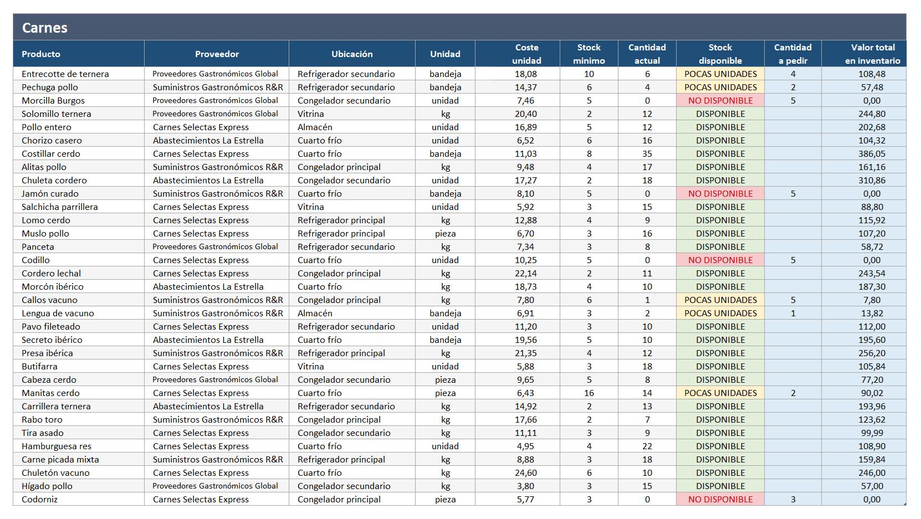Click the Coste unidad column header
Screen dimensions: 921x519
coord(518,54)
